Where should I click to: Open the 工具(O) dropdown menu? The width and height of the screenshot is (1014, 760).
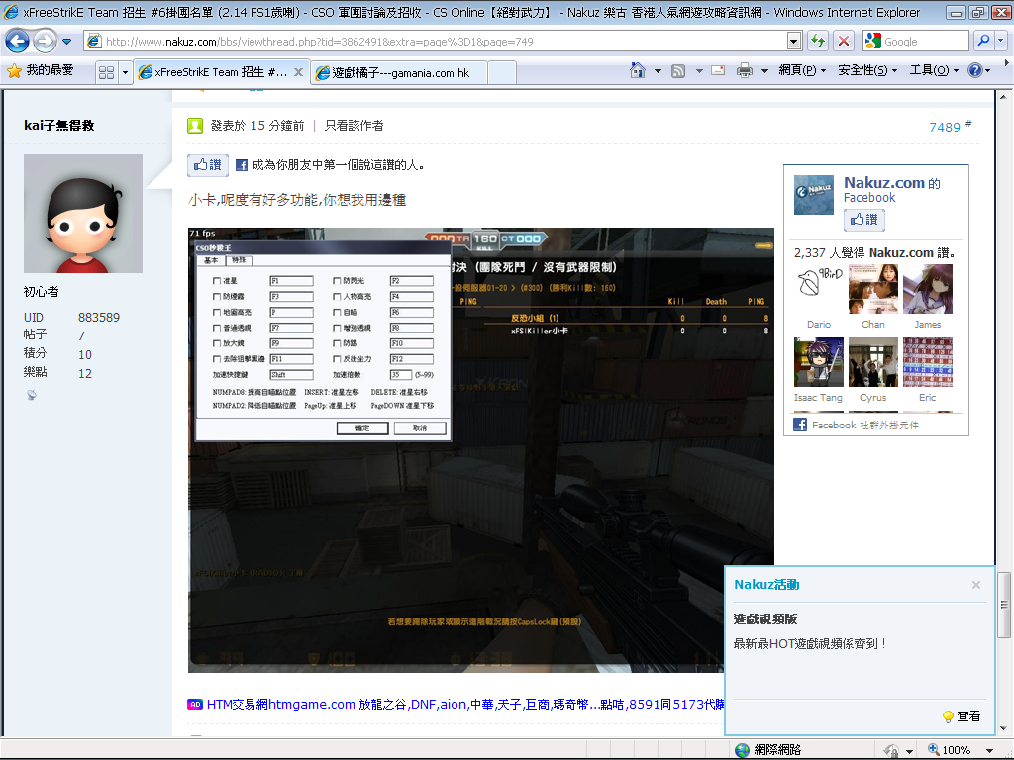click(x=934, y=71)
